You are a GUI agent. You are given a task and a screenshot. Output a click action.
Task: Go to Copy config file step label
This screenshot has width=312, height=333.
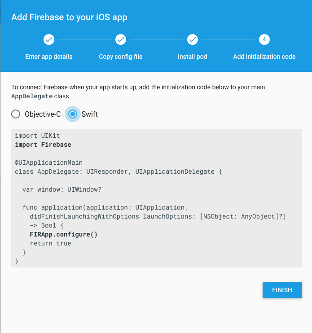point(121,57)
